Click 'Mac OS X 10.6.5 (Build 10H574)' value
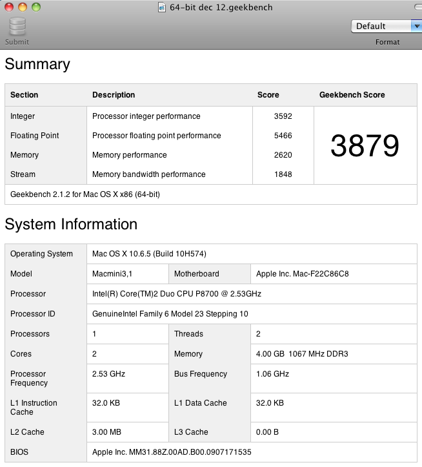Viewport: 422px width, 467px height. [x=149, y=253]
